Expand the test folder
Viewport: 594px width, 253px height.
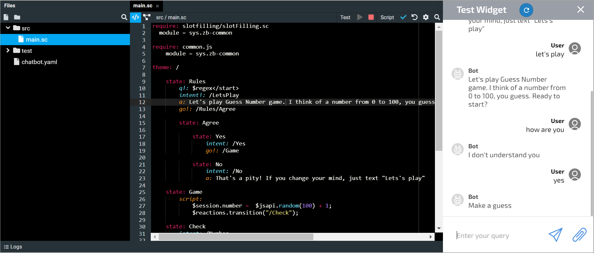pos(8,51)
